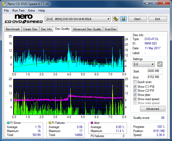Click PI Errors total 58199

[x=37, y=135]
